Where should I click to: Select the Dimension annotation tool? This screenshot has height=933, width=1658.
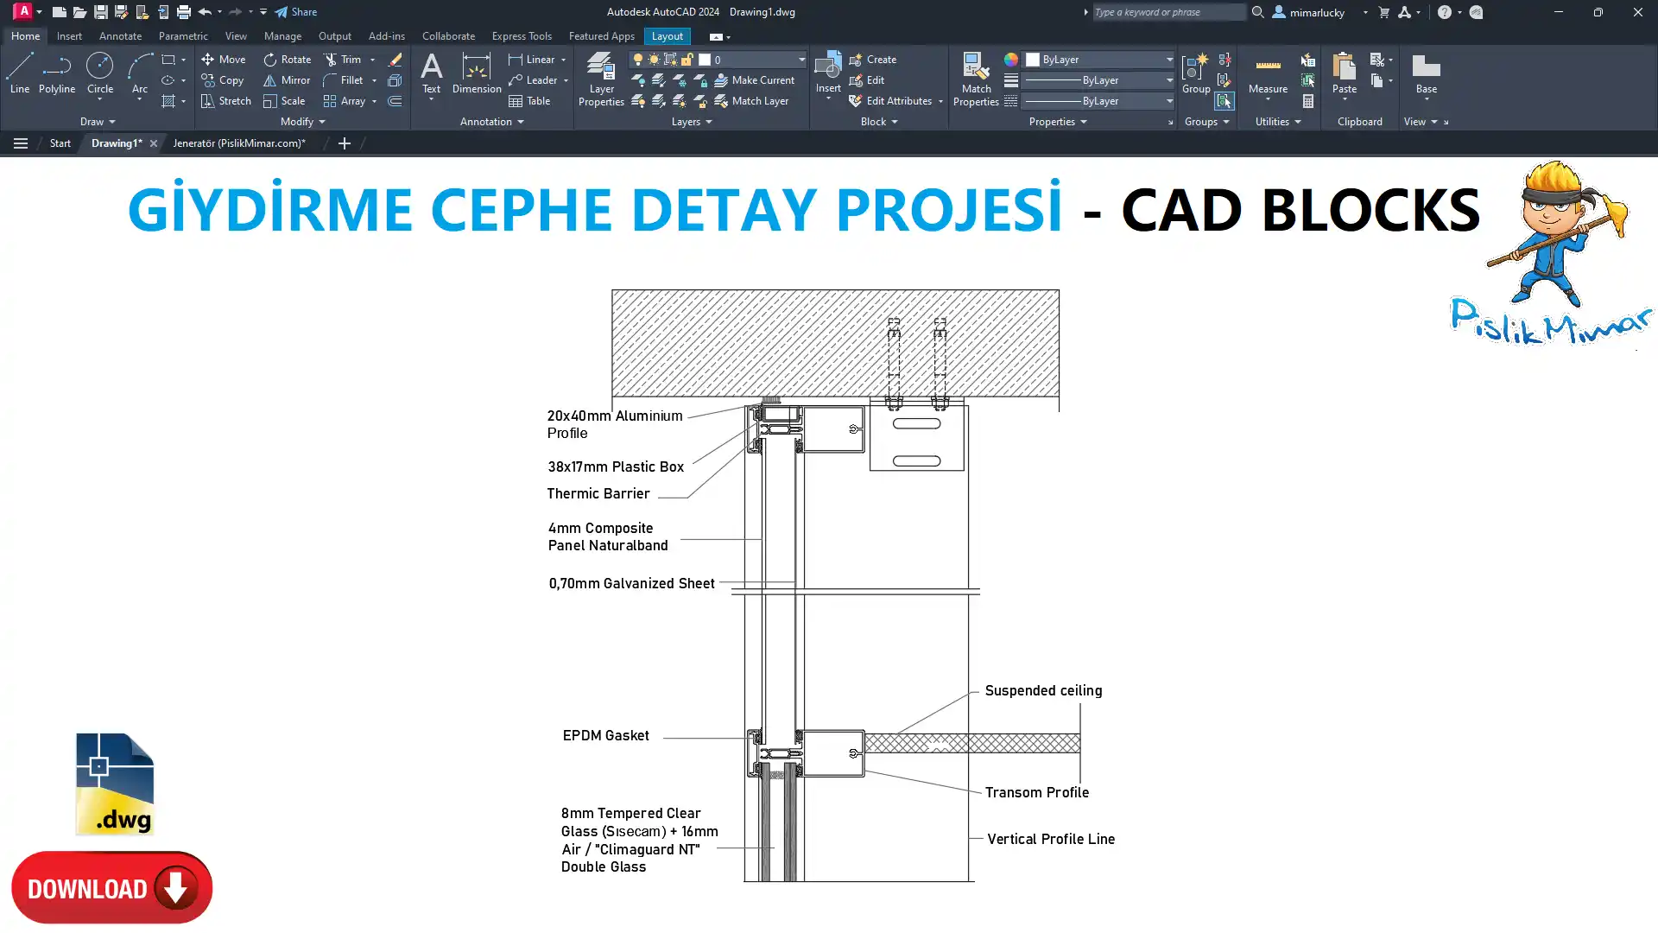[x=476, y=73]
